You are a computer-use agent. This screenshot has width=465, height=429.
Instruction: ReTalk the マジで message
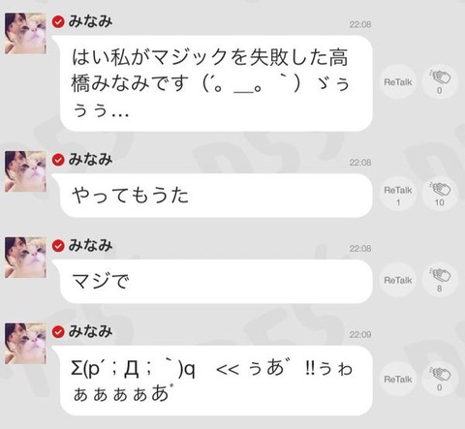[398, 280]
